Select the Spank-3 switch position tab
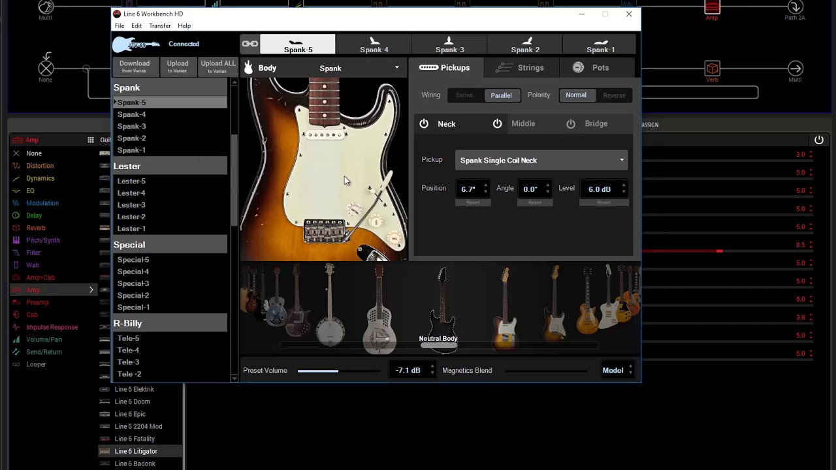 pos(449,44)
